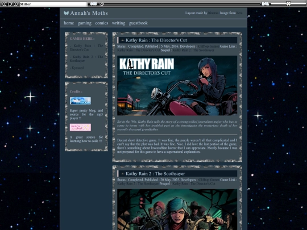Click the rewind button in the music player
The image size is (307, 230).
4,4
